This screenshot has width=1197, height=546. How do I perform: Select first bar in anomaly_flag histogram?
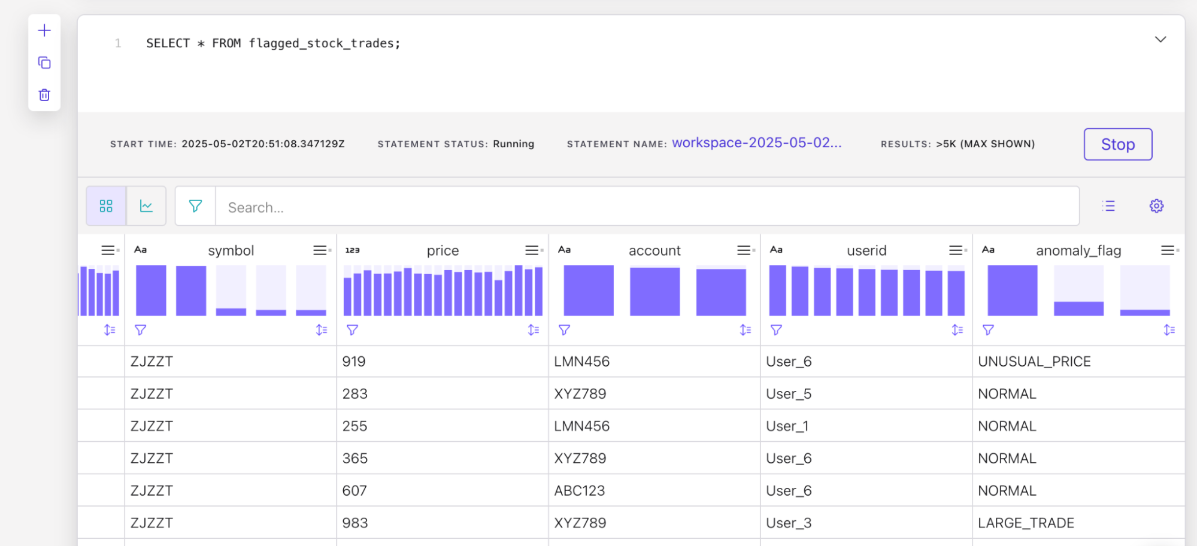(x=1012, y=290)
